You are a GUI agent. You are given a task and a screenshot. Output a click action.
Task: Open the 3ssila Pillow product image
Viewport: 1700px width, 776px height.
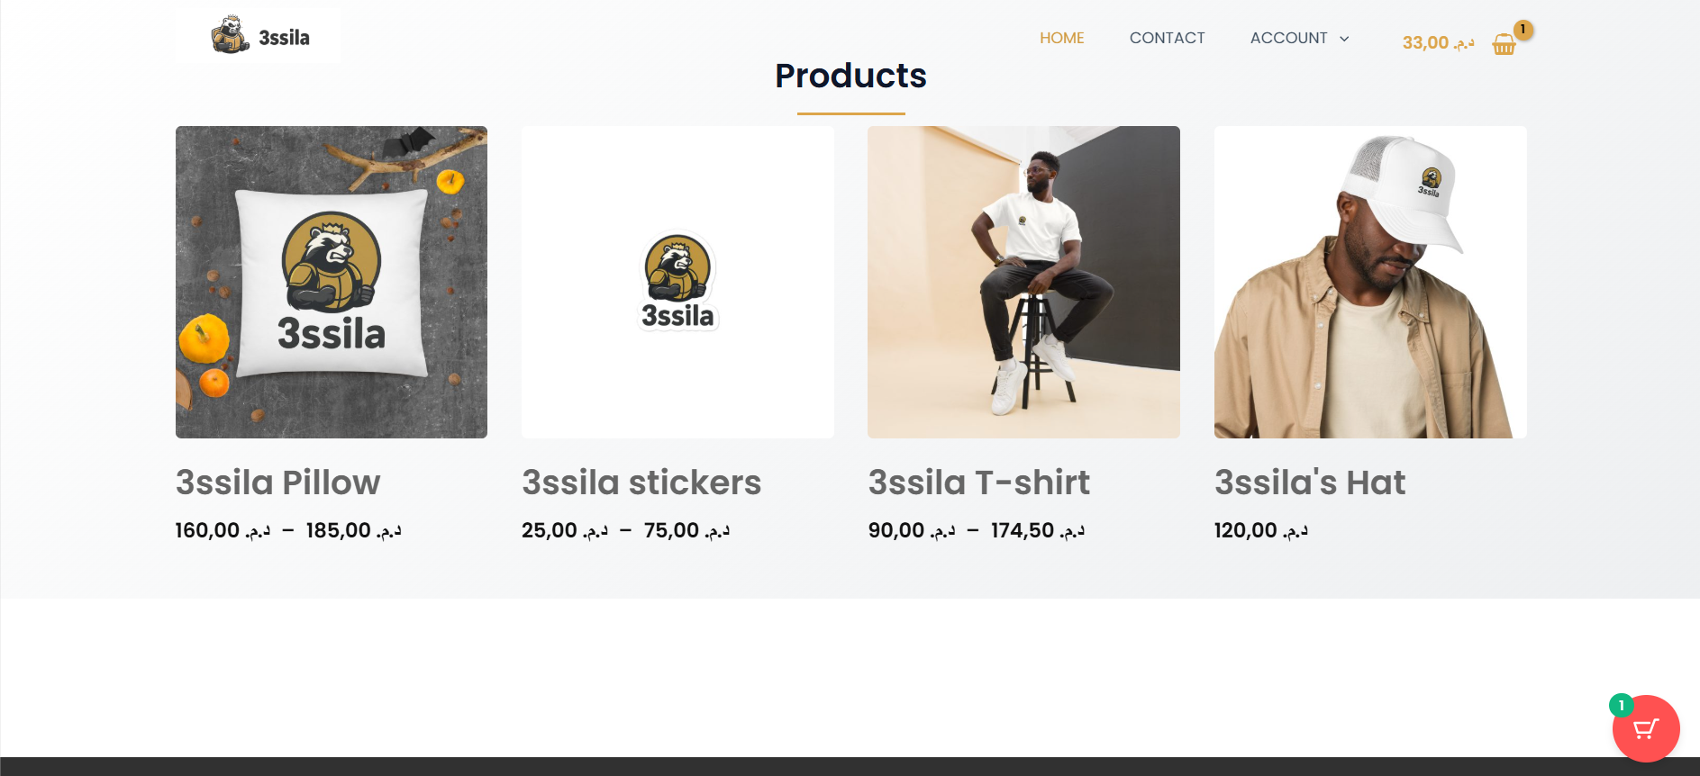pos(332,282)
